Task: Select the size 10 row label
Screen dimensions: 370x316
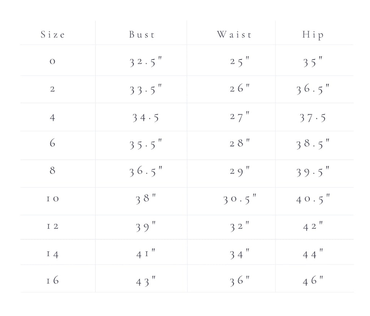Action: 52,199
